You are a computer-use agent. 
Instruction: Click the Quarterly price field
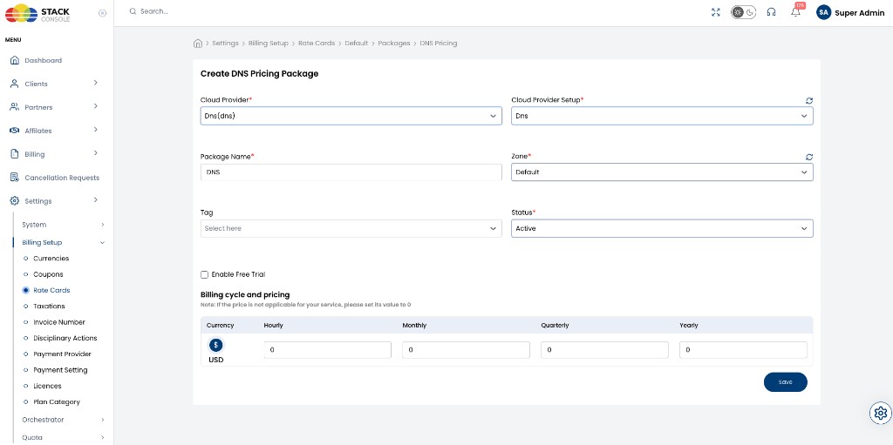605,350
